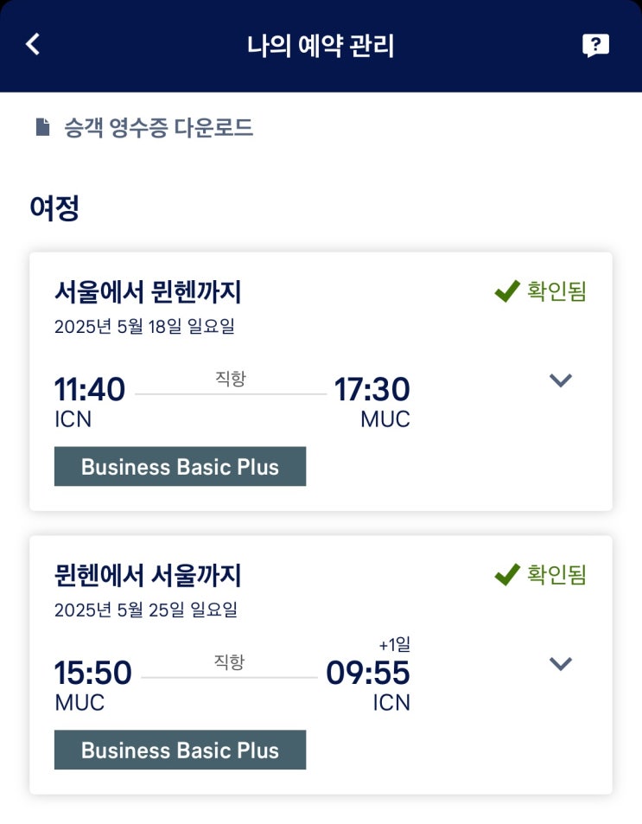Tap the 2025년 5월 18일 일요일 date
Image resolution: width=642 pixels, height=824 pixels.
(144, 327)
